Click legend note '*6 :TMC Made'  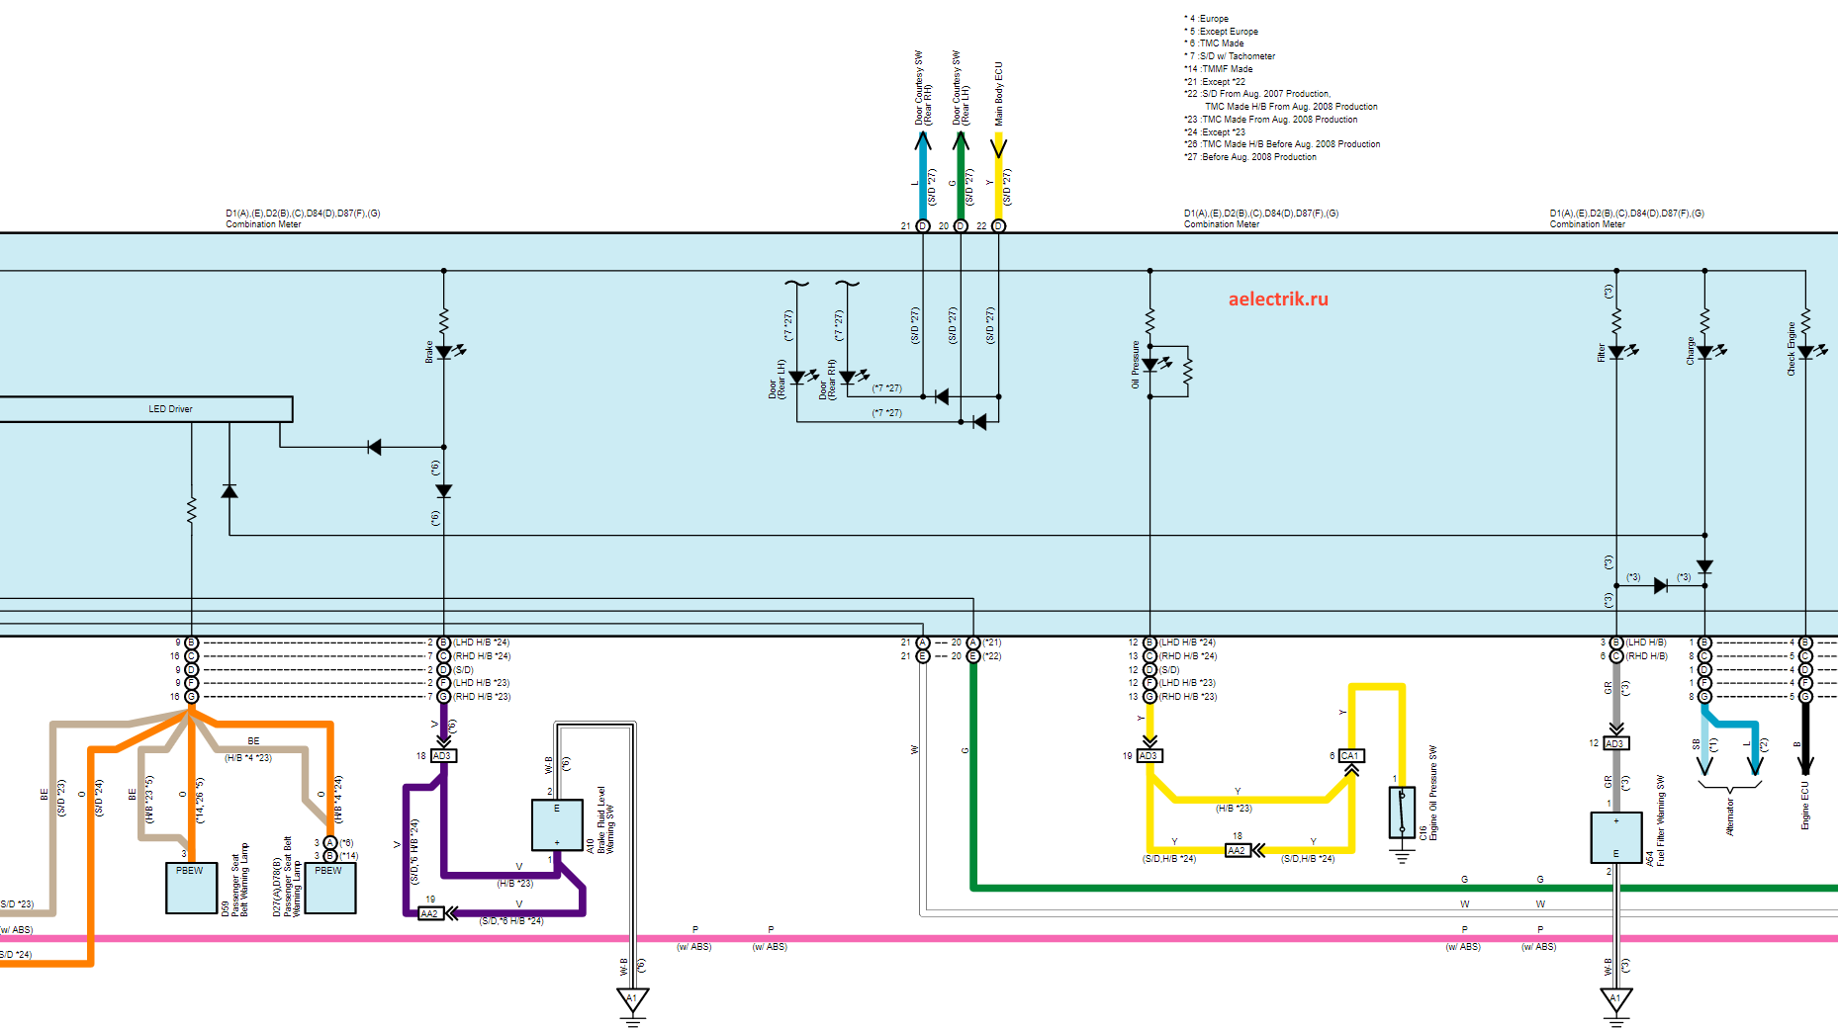coord(1214,43)
